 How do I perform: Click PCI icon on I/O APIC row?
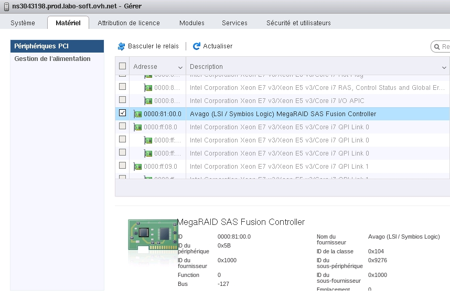148,101
